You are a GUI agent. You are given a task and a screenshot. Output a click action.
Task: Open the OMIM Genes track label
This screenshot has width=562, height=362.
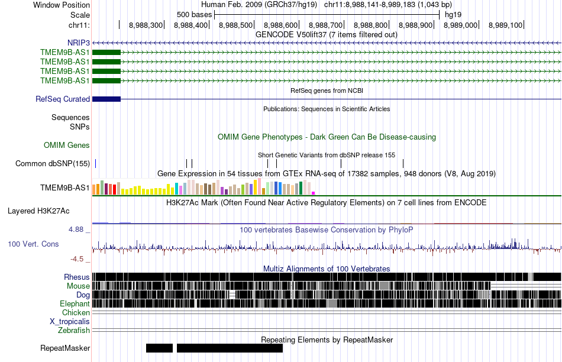67,145
